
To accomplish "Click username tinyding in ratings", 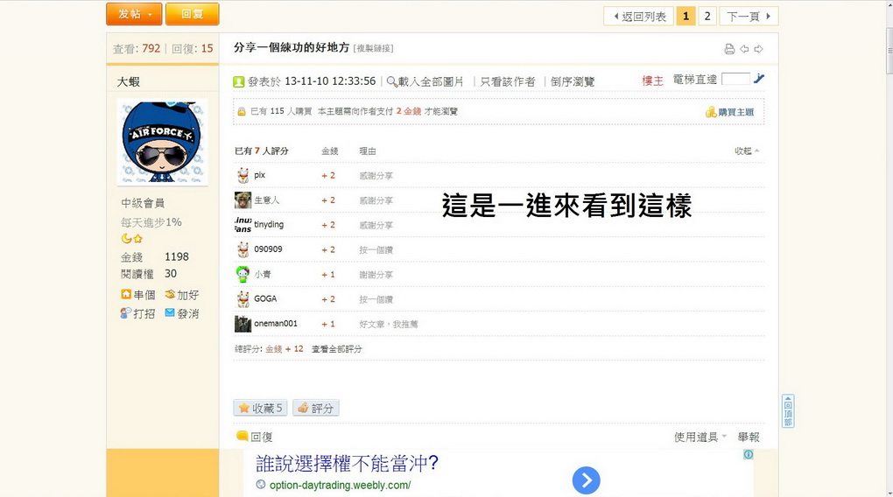I will [x=269, y=224].
